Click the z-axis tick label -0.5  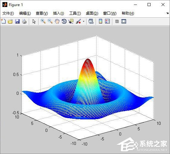tap(16, 113)
